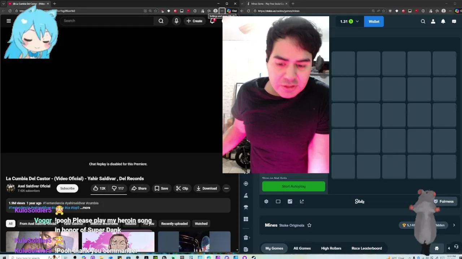Open more actions menu beside Download
This screenshot has width=462, height=259.
click(x=226, y=188)
